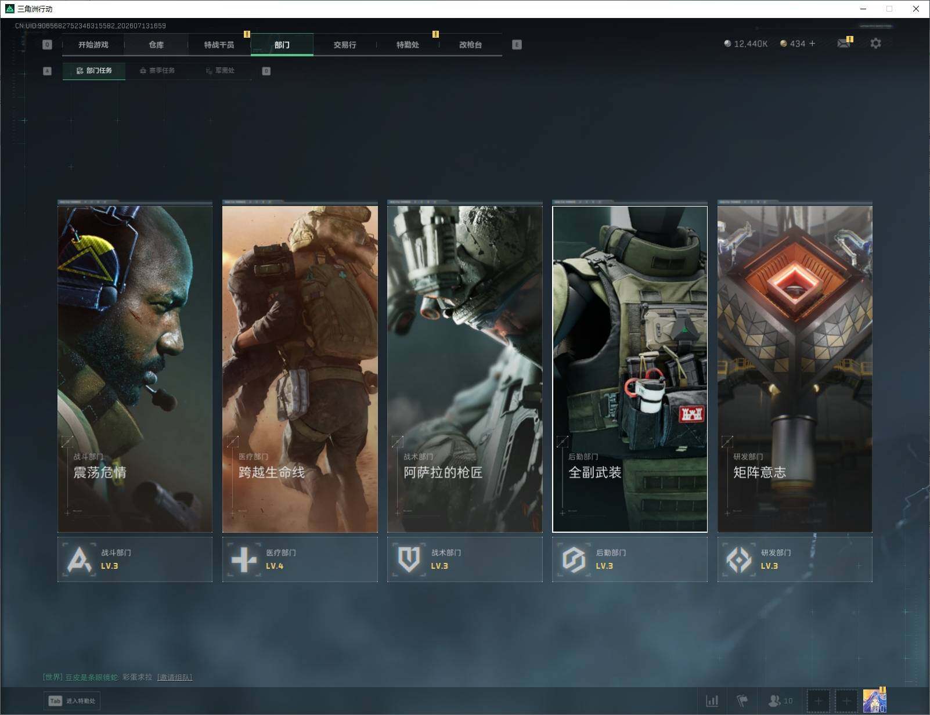Click the D next sub-tab key icon
Viewport: 930px width, 715px height.
266,71
